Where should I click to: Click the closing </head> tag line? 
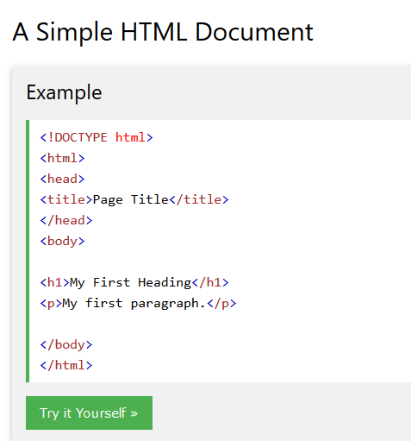pyautogui.click(x=66, y=220)
